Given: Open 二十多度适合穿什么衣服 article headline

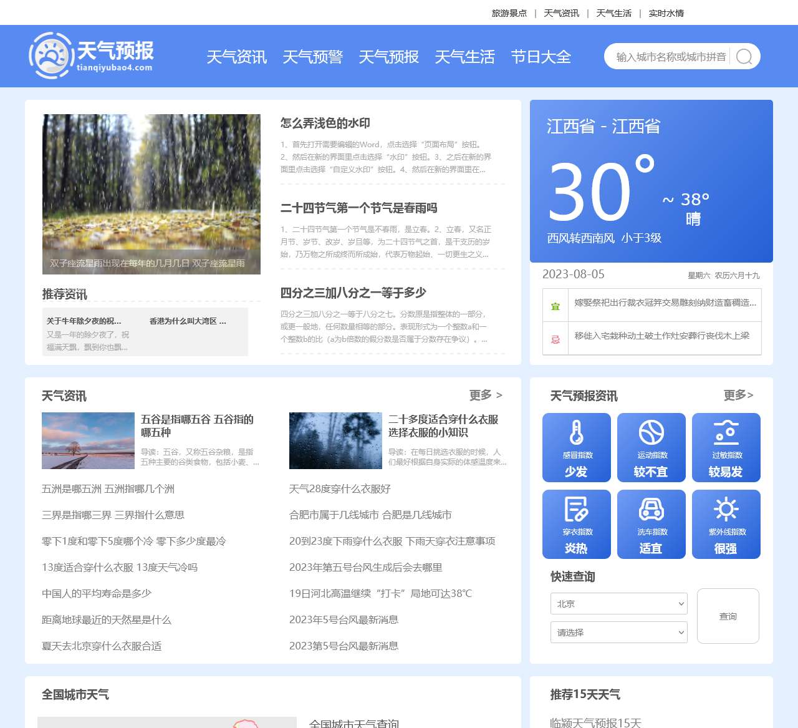Looking at the screenshot, I should (443, 425).
